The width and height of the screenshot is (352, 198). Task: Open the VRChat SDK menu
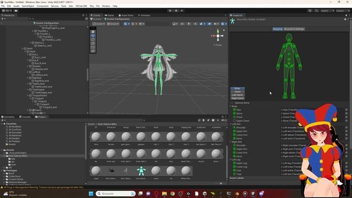pyautogui.click(x=81, y=6)
